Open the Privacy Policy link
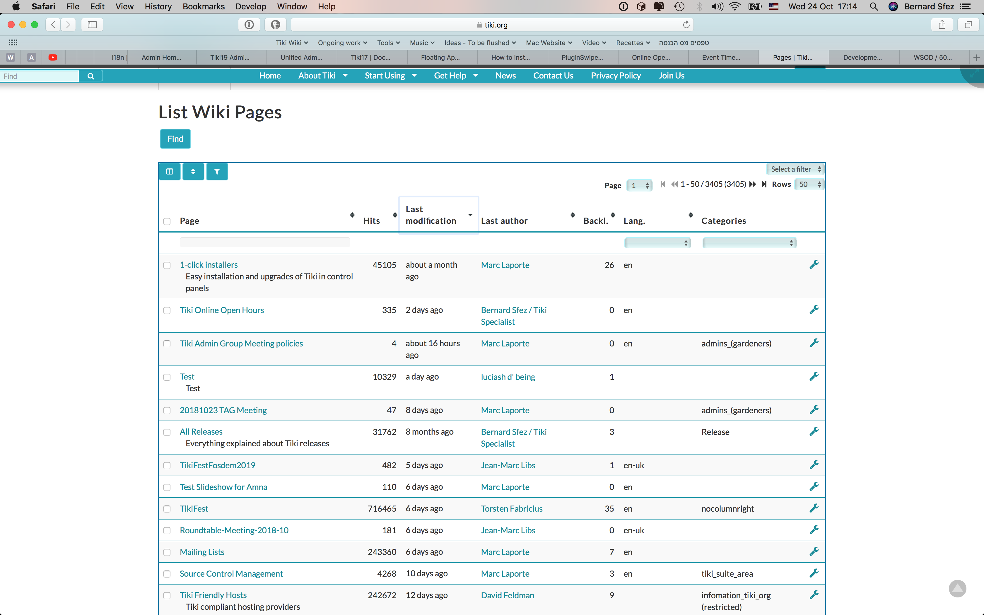984x615 pixels. [x=616, y=76]
